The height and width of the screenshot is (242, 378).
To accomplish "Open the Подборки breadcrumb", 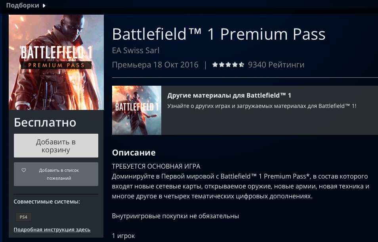I will (x=23, y=6).
